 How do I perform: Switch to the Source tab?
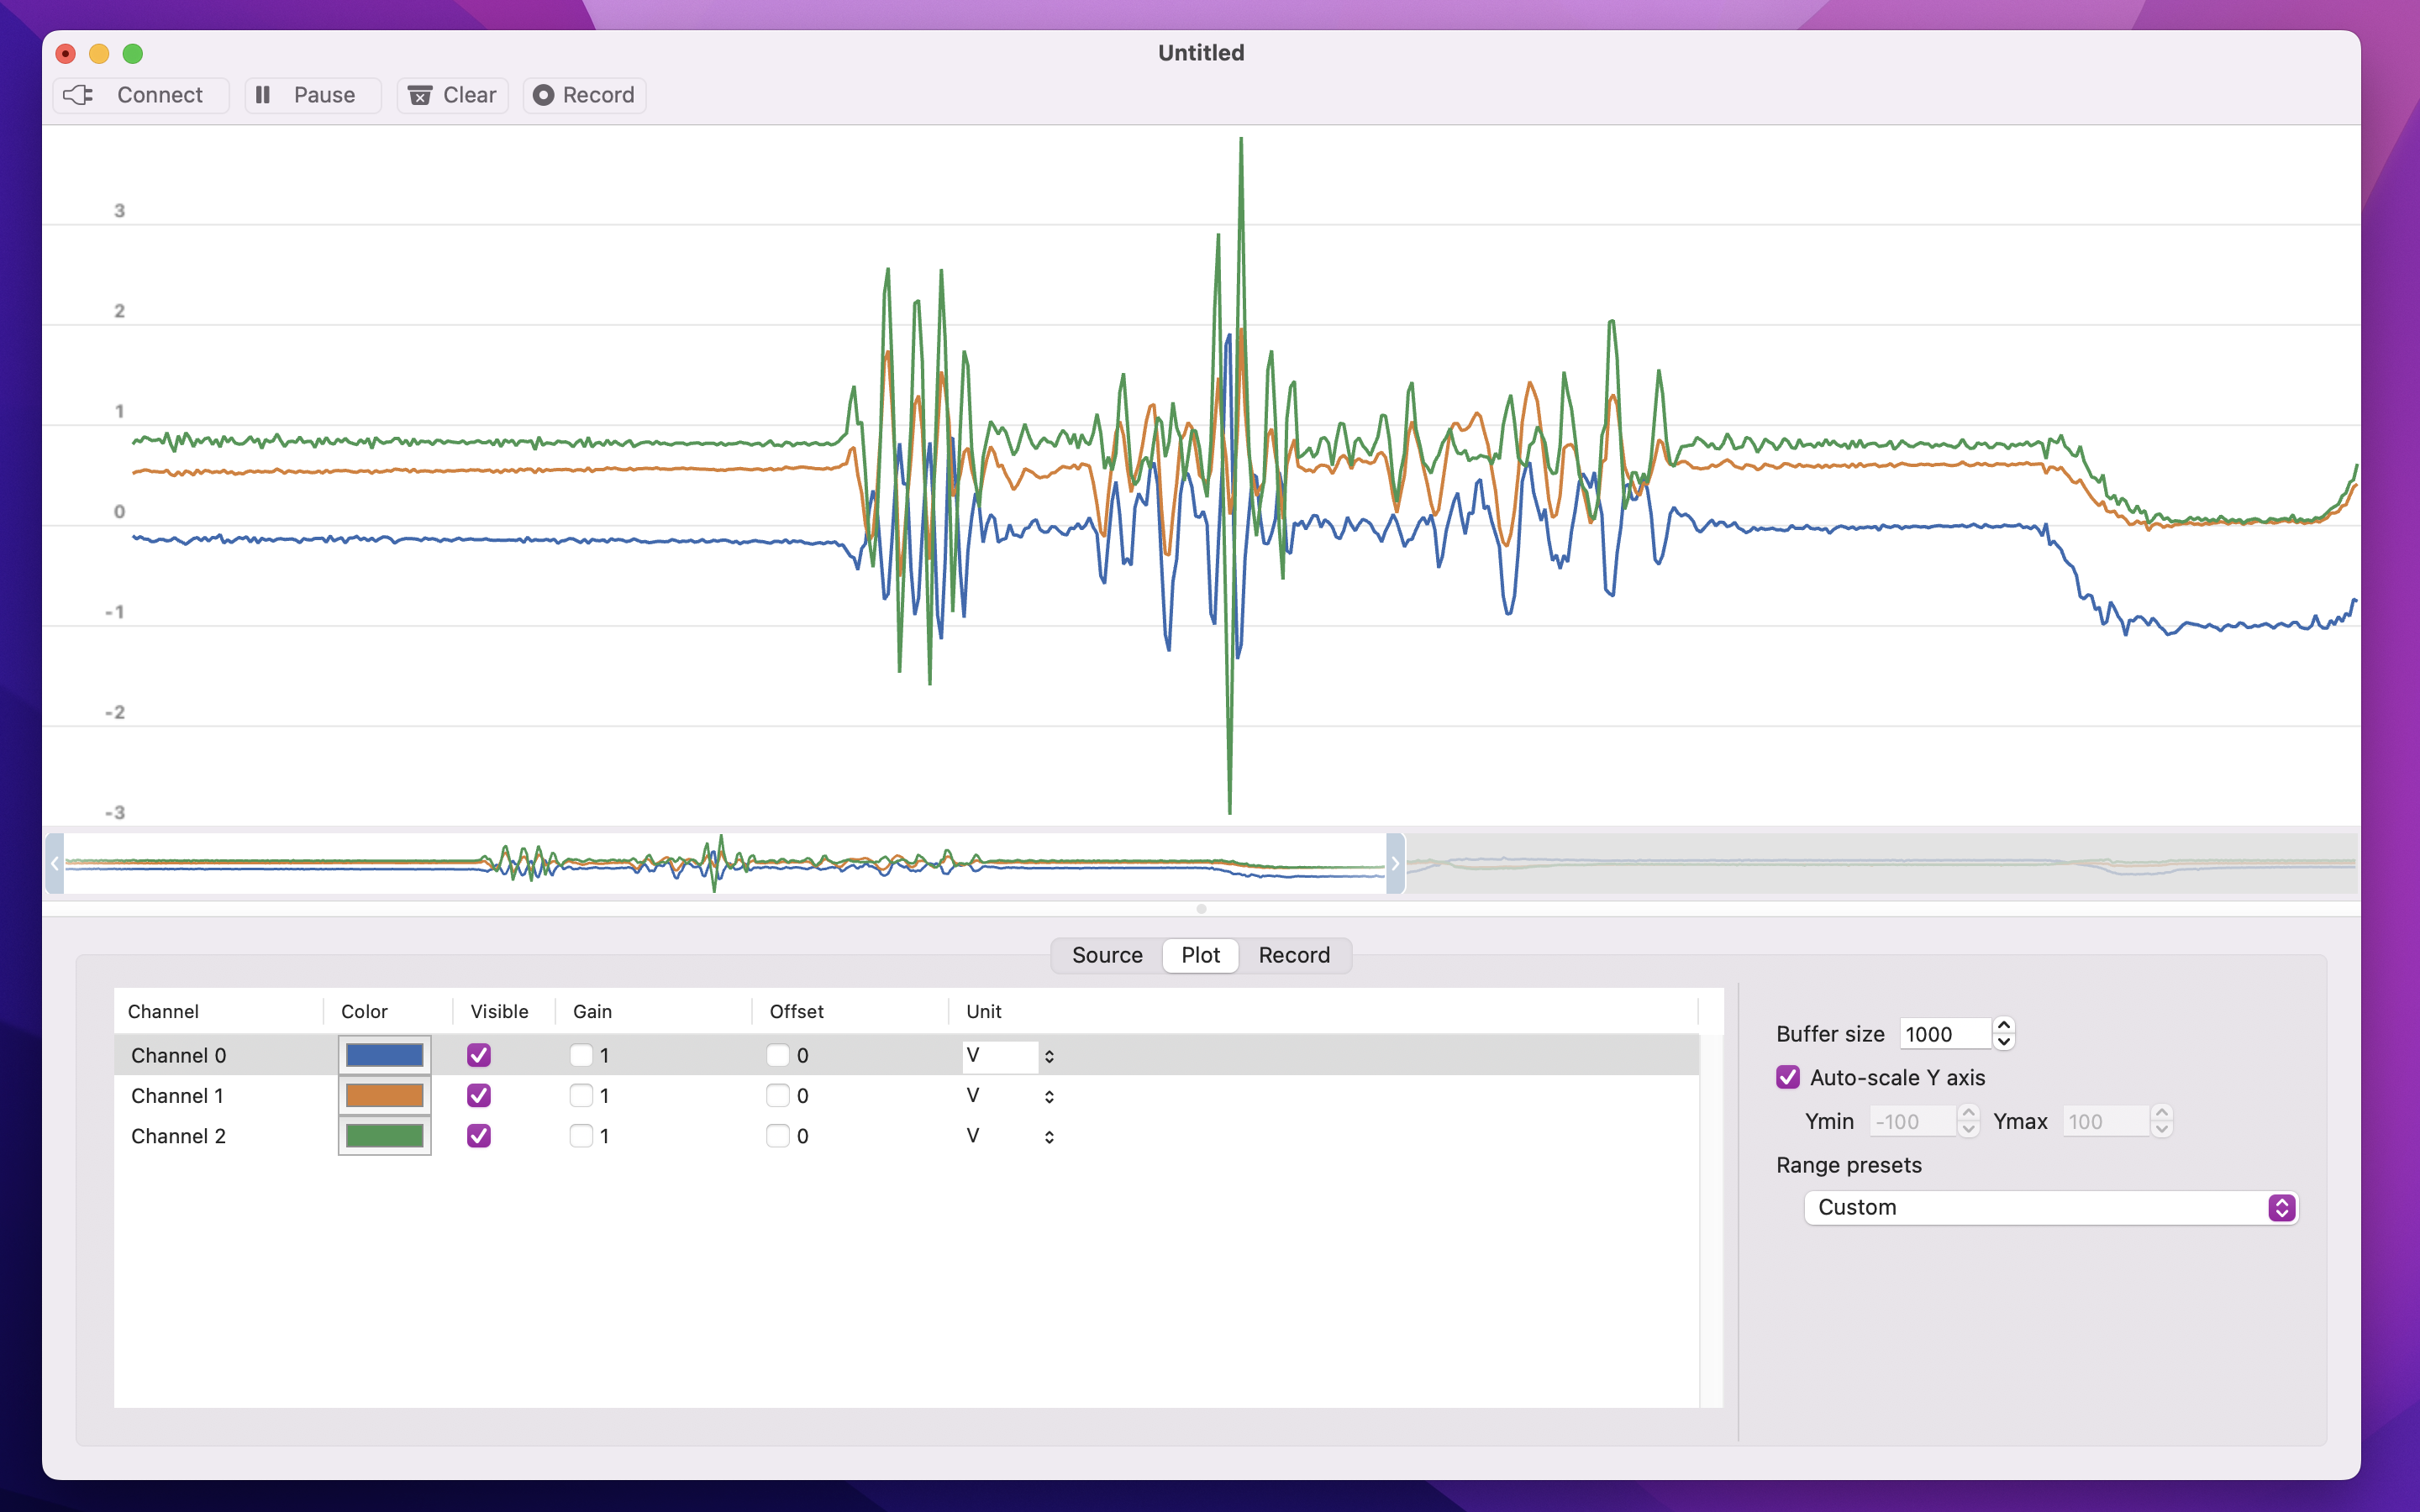pyautogui.click(x=1105, y=955)
